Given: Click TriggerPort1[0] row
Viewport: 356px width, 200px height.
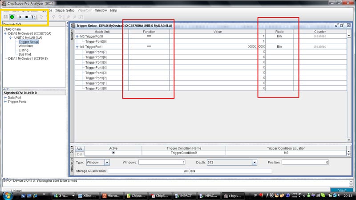Looking at the screenshot, I should click(210, 88).
